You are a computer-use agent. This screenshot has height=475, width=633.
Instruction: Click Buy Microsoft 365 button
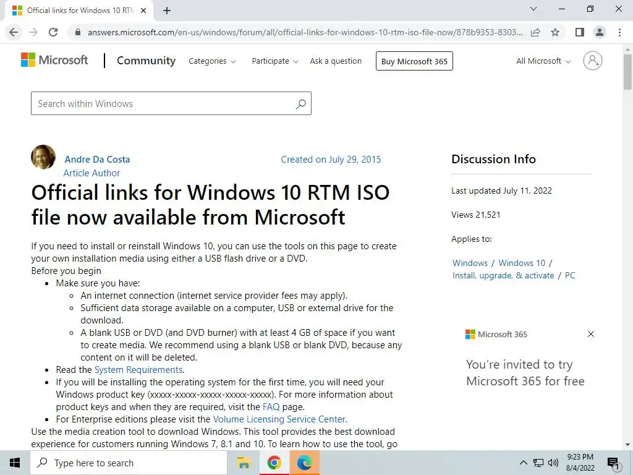point(414,61)
